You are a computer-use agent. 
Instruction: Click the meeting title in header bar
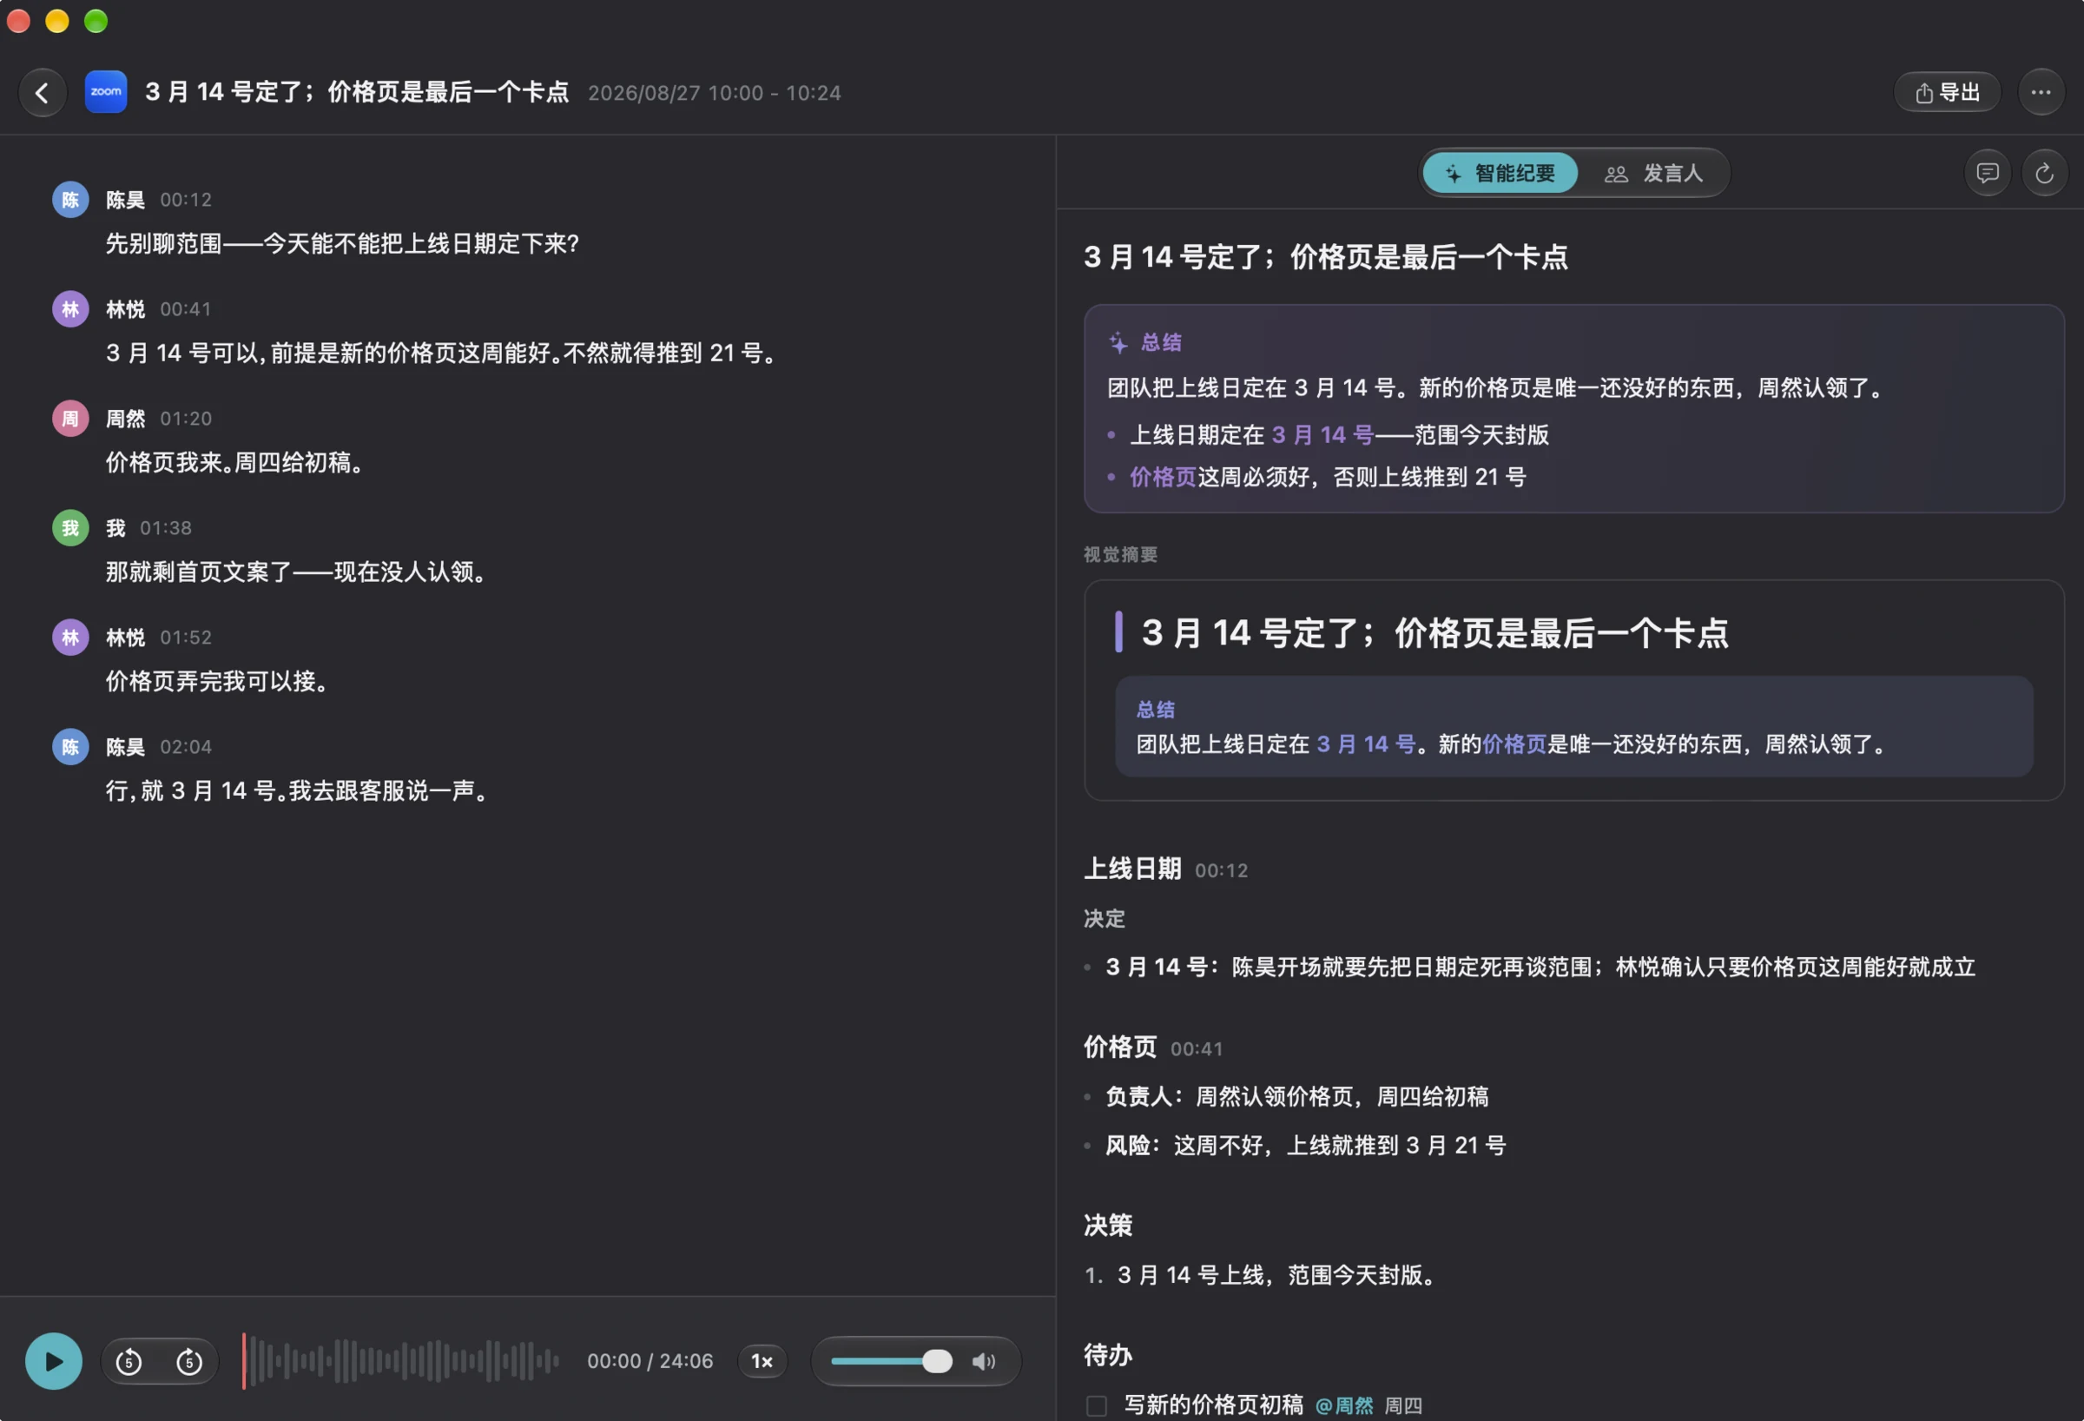point(357,92)
